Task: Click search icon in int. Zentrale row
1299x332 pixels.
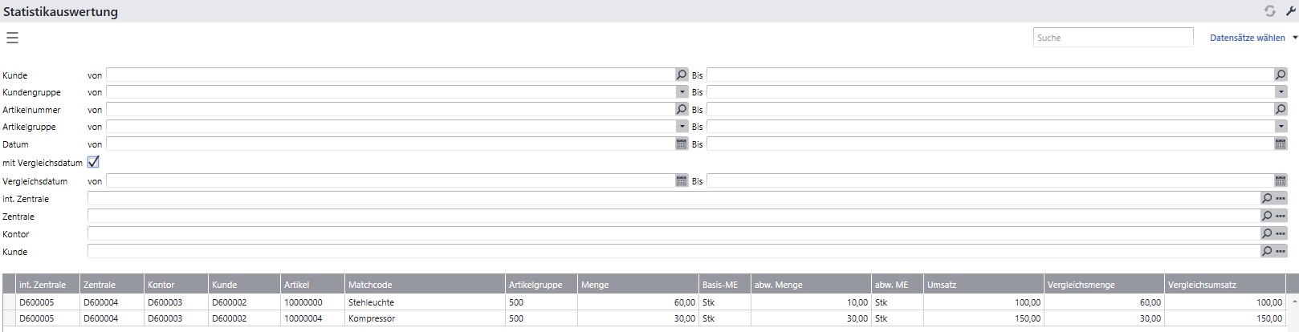Action: coord(1267,198)
